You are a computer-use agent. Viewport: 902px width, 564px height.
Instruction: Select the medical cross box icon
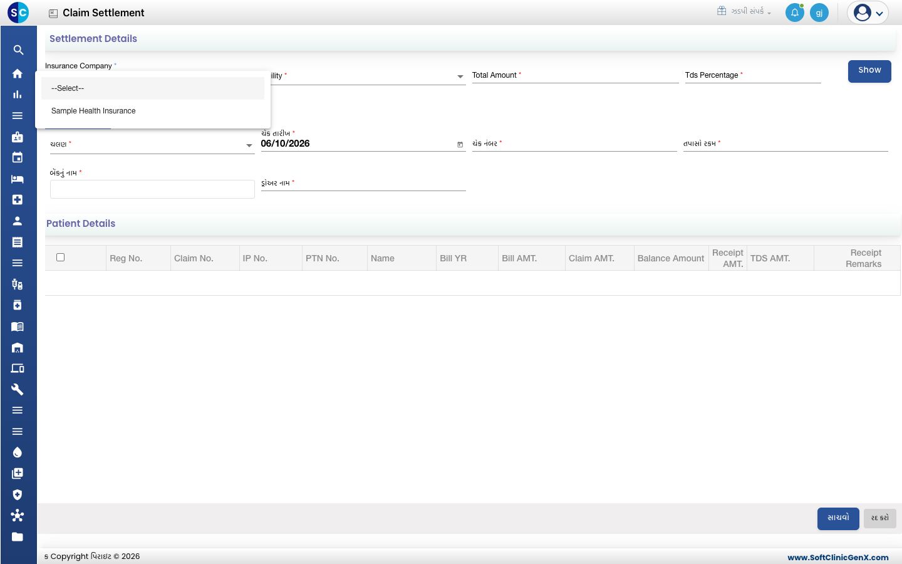click(x=18, y=199)
